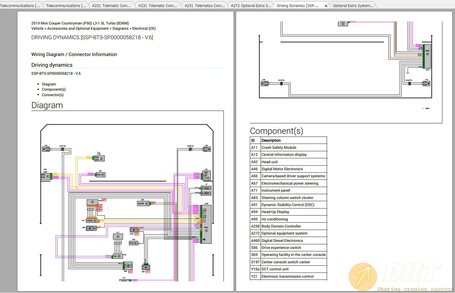Click the Vehicle breadcrumb
The height and width of the screenshot is (293, 455).
[37, 28]
